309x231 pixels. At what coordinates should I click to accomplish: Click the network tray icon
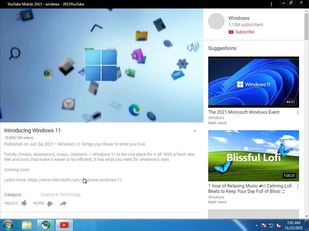pyautogui.click(x=271, y=225)
